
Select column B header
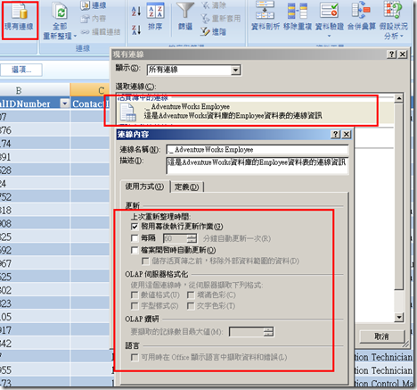35,90
